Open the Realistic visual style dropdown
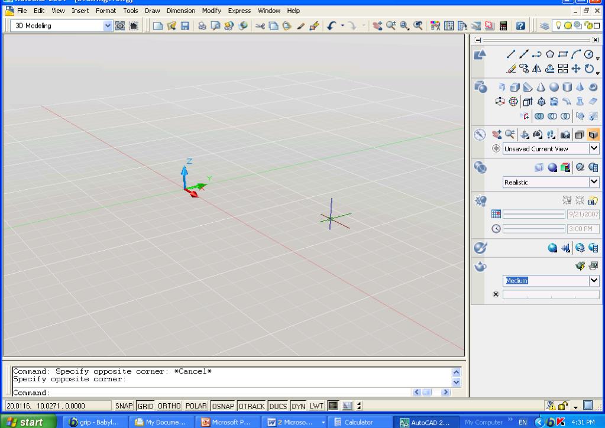The width and height of the screenshot is (605, 428). coord(594,182)
